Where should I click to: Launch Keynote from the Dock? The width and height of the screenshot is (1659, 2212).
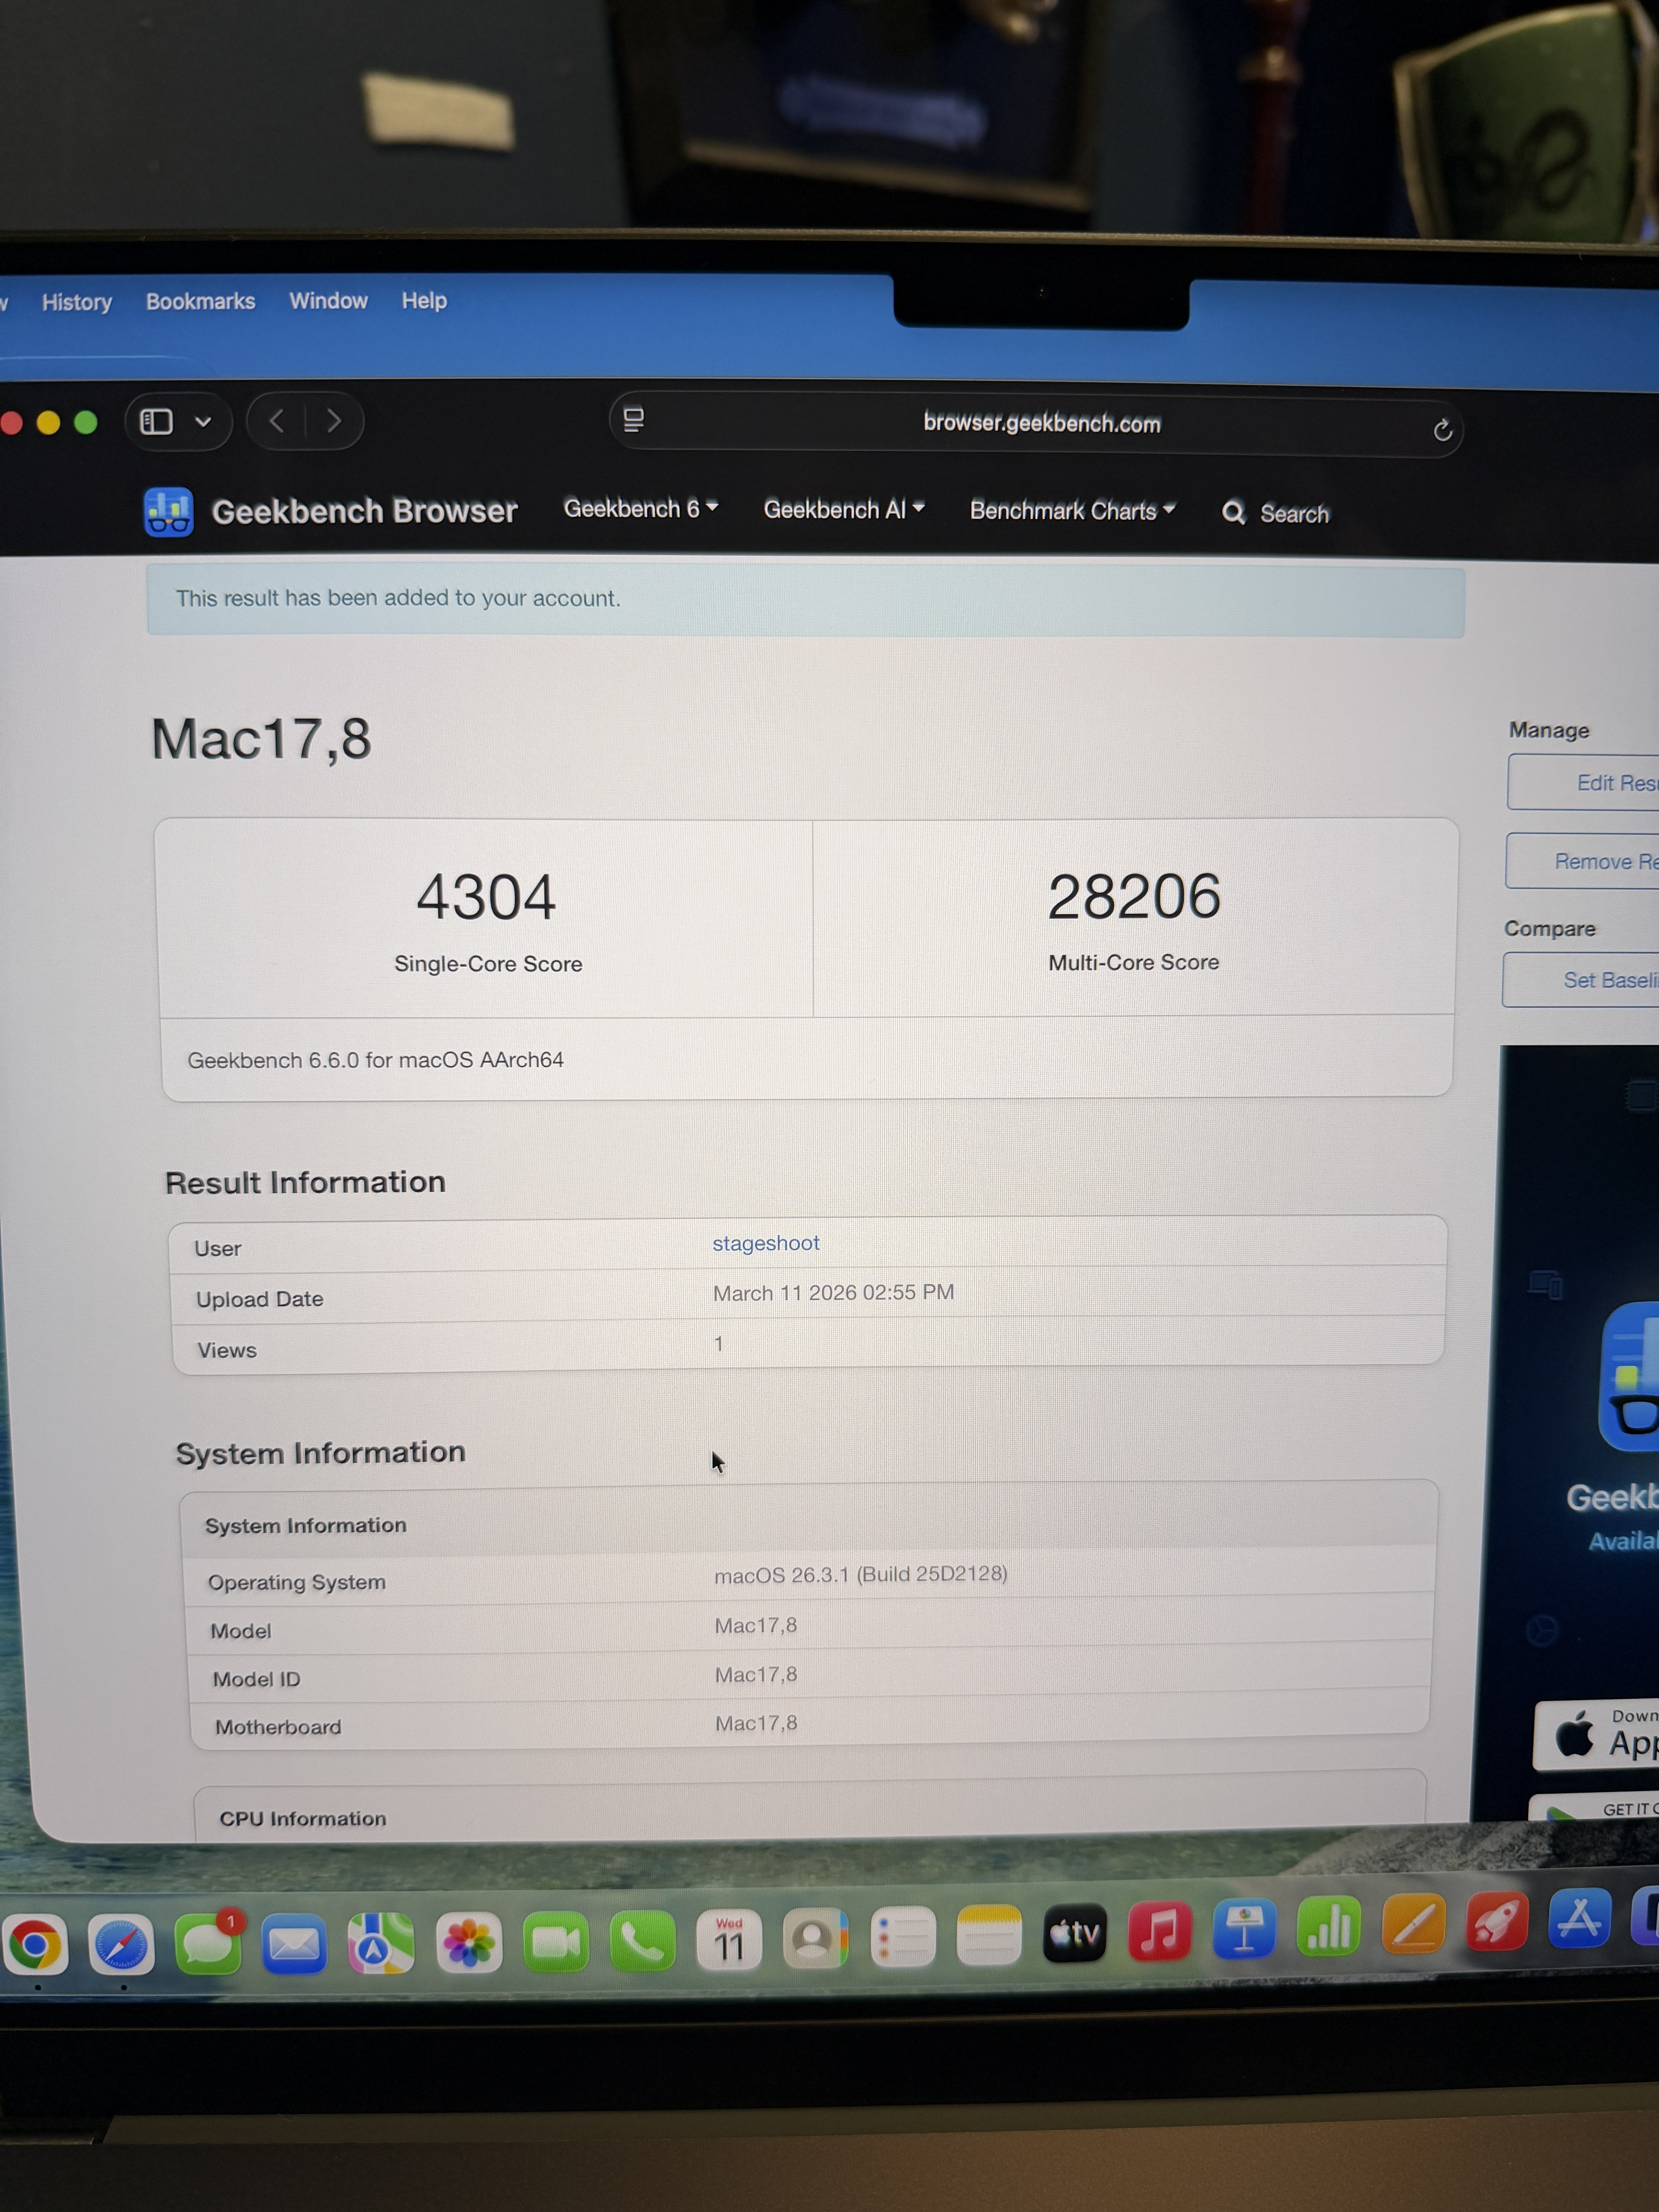pos(1245,1928)
